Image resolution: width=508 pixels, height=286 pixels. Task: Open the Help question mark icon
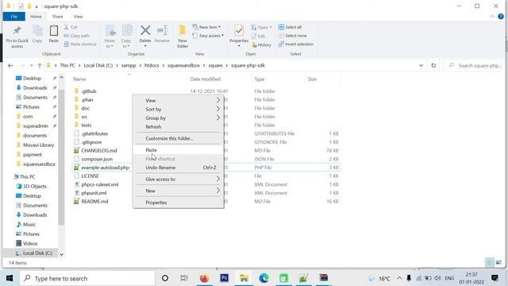pos(501,17)
